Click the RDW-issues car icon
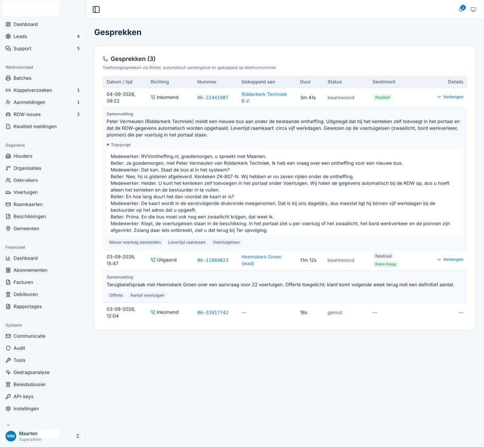This screenshot has width=484, height=447. click(8, 115)
